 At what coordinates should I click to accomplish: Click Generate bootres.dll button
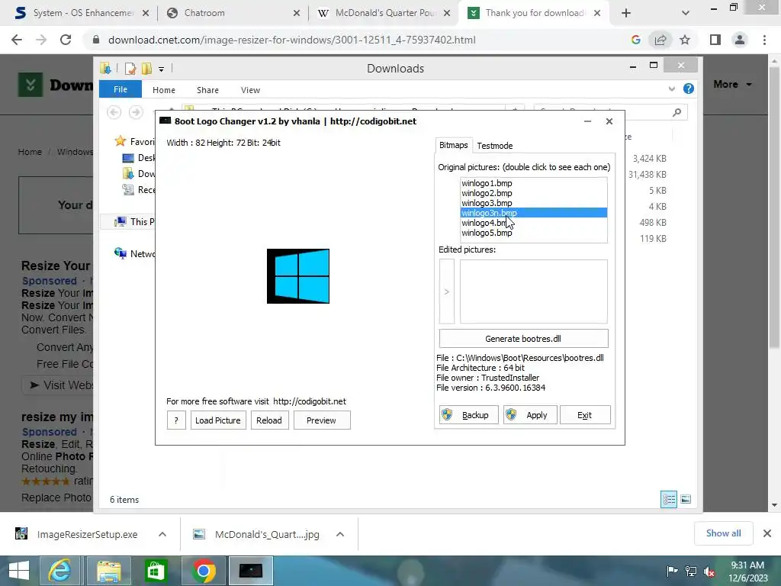coord(523,339)
